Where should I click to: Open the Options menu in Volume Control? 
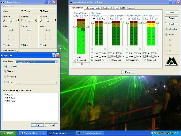coord(5,6)
